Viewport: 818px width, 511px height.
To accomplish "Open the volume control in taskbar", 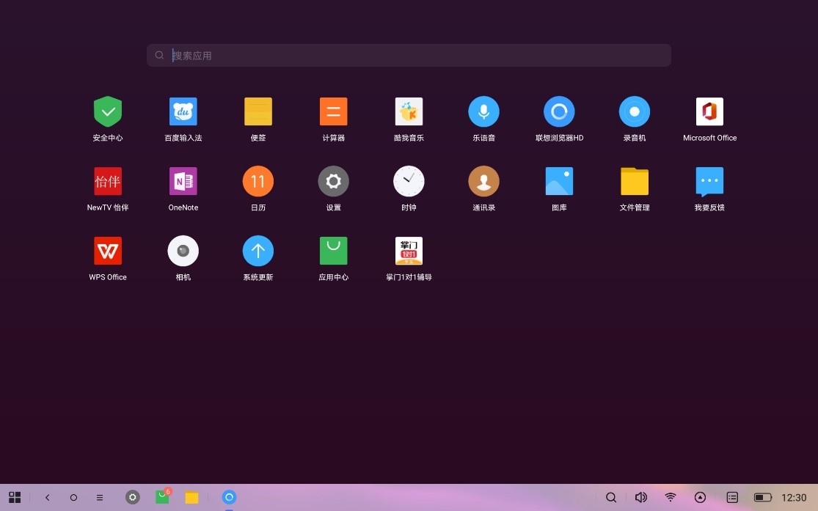I will pyautogui.click(x=640, y=498).
